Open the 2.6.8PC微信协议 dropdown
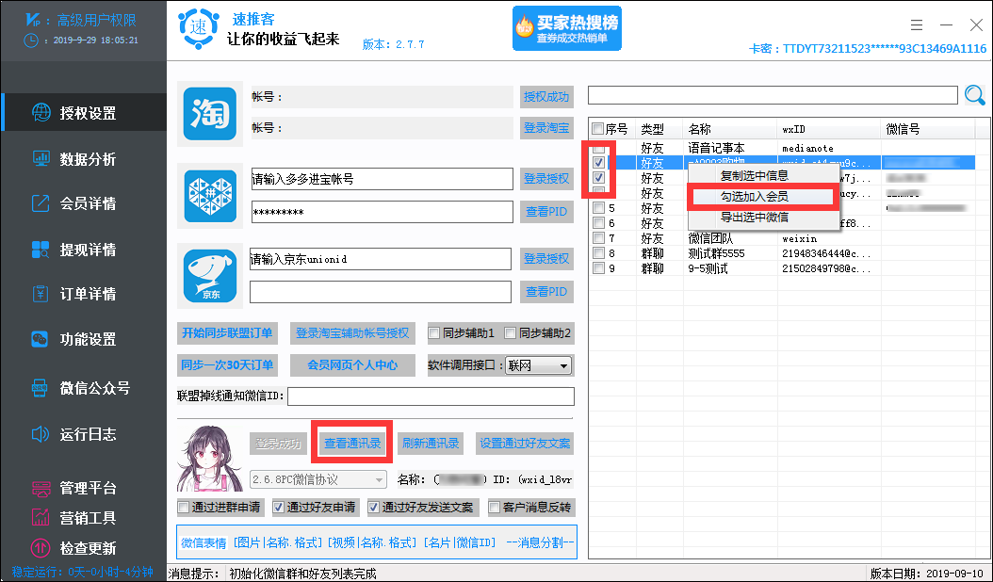The image size is (993, 582). click(x=318, y=479)
